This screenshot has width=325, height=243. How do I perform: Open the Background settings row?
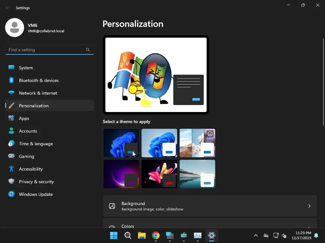point(210,206)
